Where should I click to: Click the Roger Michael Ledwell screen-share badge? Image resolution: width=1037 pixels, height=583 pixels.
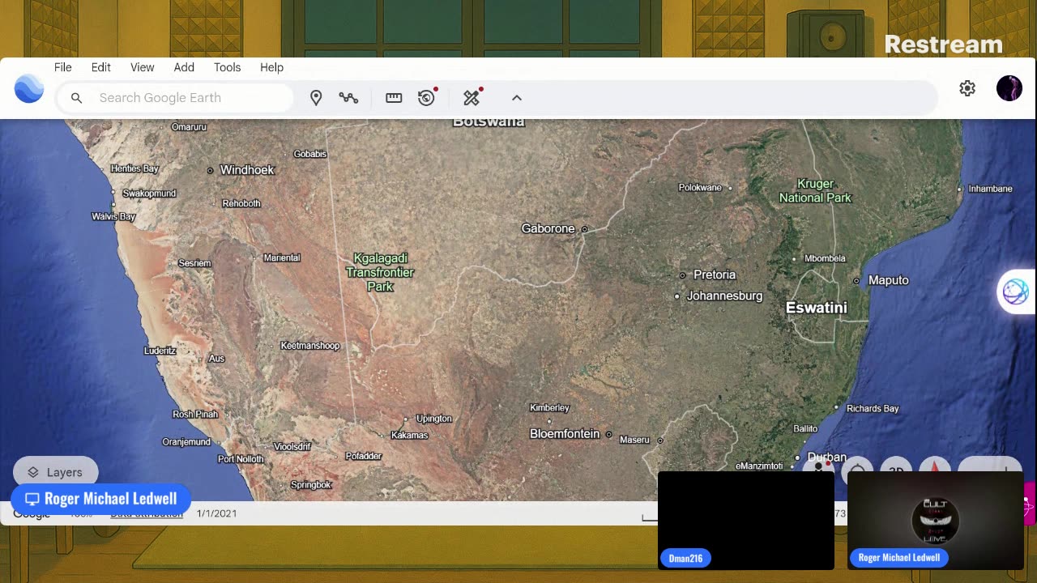click(x=100, y=499)
